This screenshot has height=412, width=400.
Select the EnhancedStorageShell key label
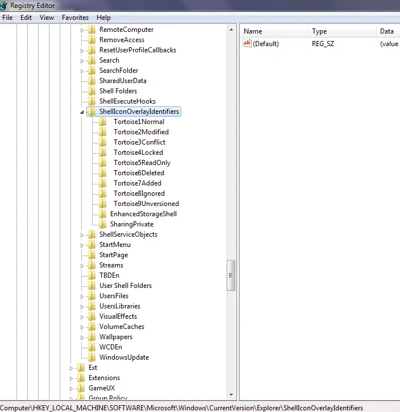click(143, 214)
